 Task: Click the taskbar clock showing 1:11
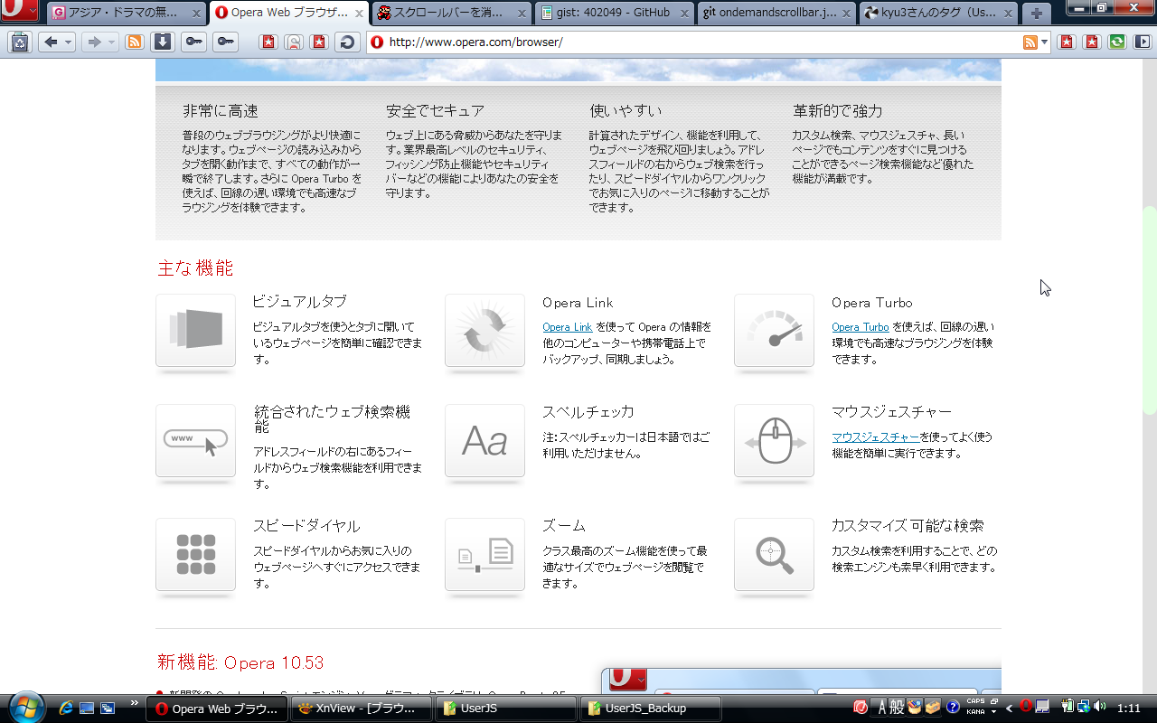(x=1129, y=708)
